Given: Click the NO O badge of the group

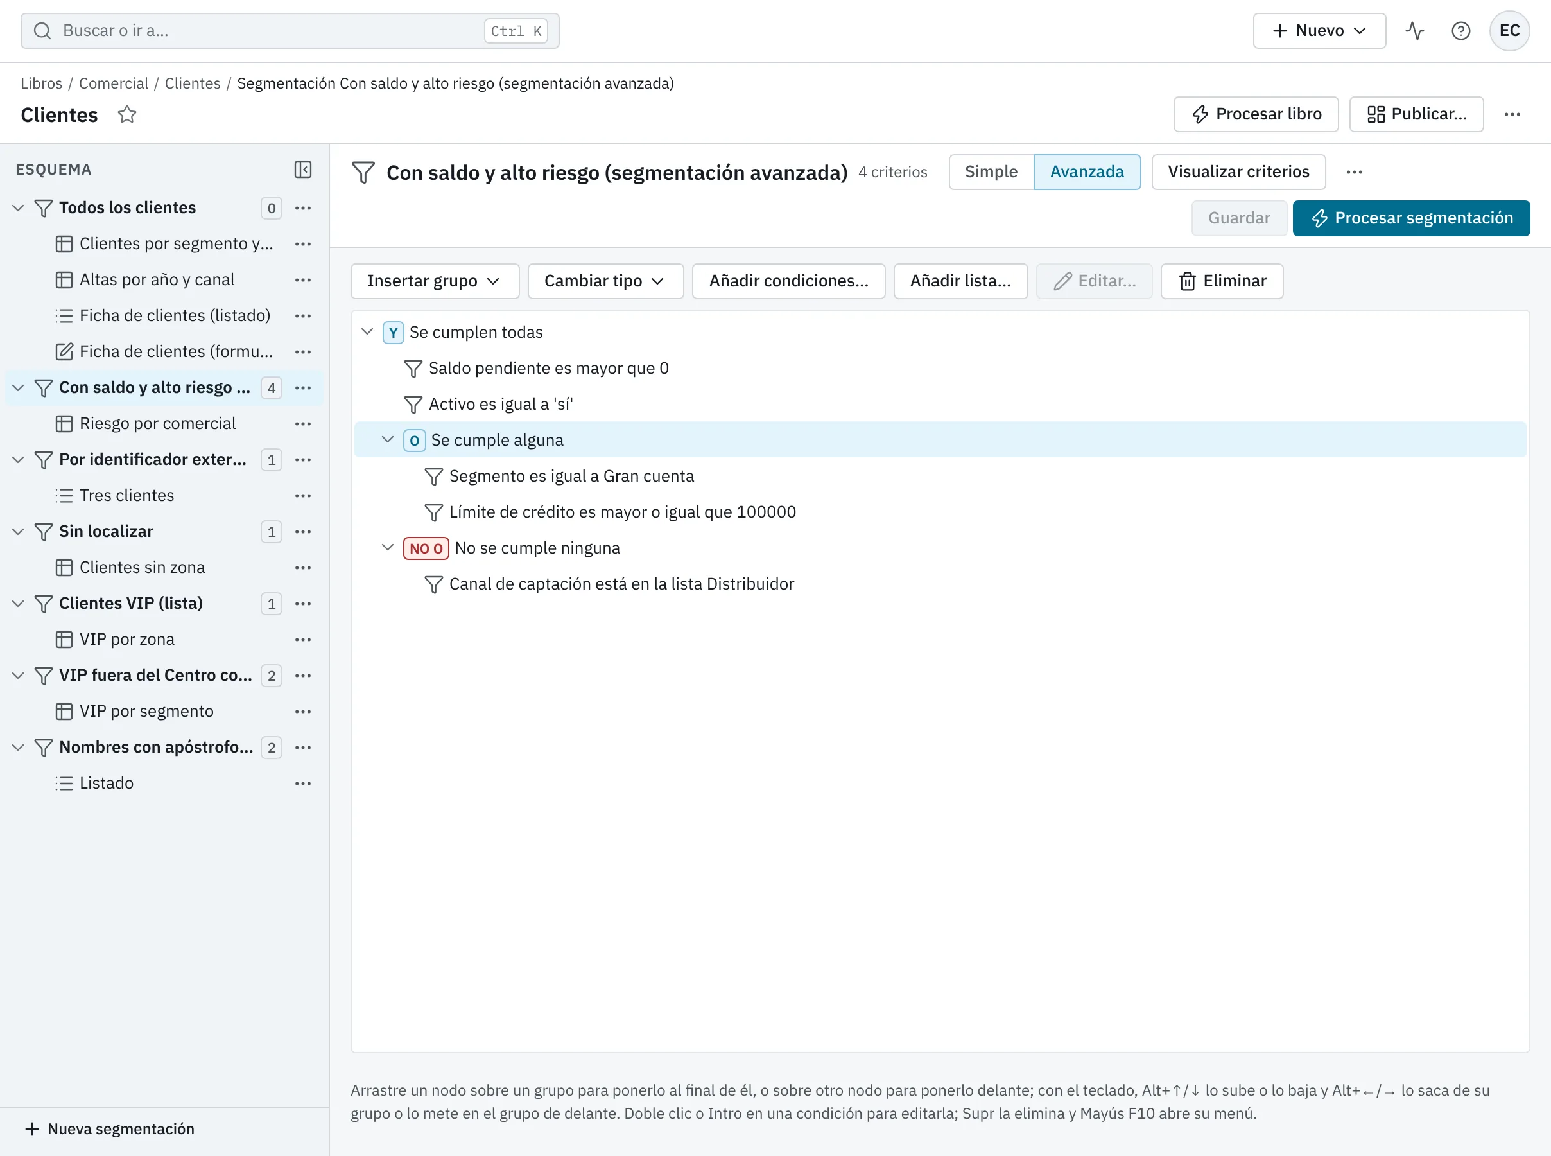Looking at the screenshot, I should [x=426, y=548].
